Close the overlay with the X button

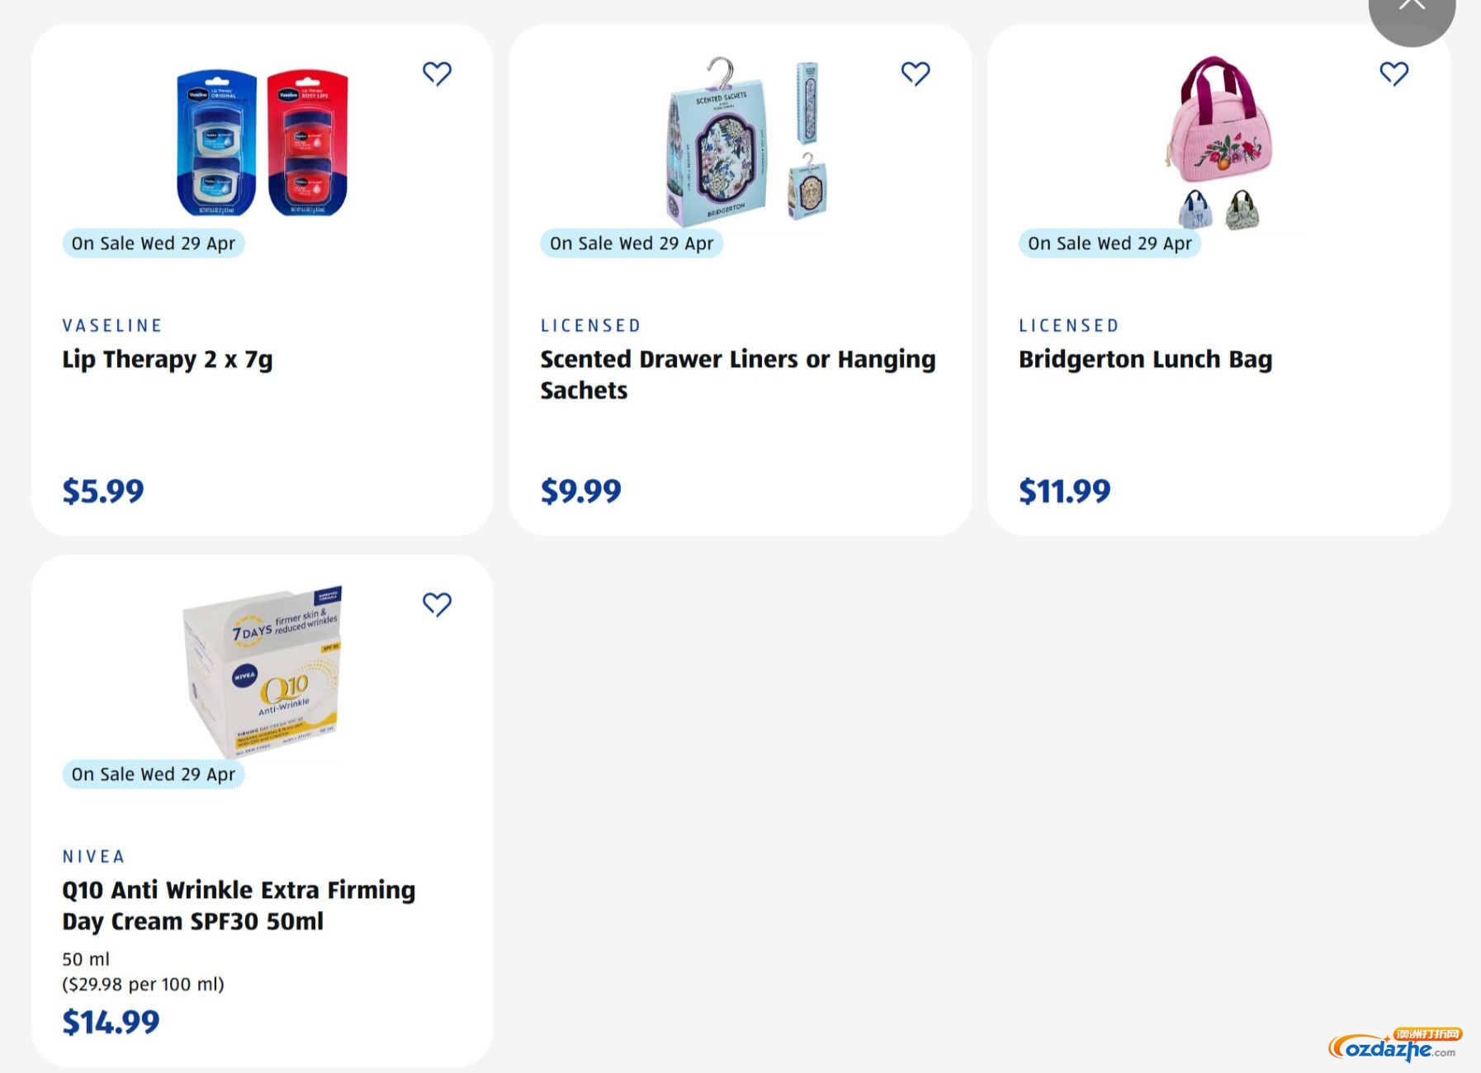(x=1411, y=8)
